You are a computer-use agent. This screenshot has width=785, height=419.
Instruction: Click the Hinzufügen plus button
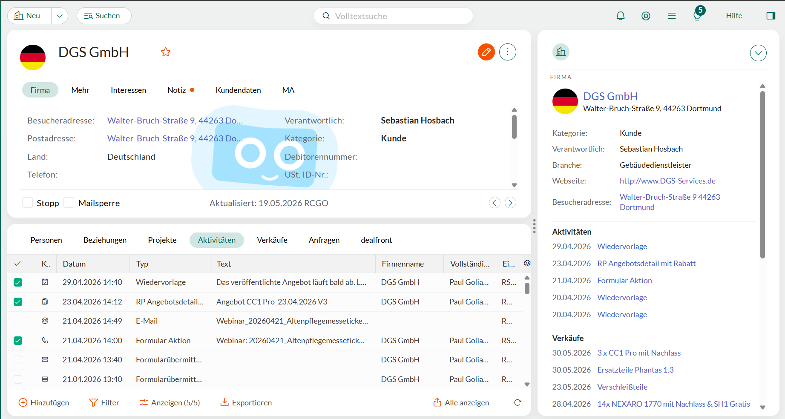44,402
